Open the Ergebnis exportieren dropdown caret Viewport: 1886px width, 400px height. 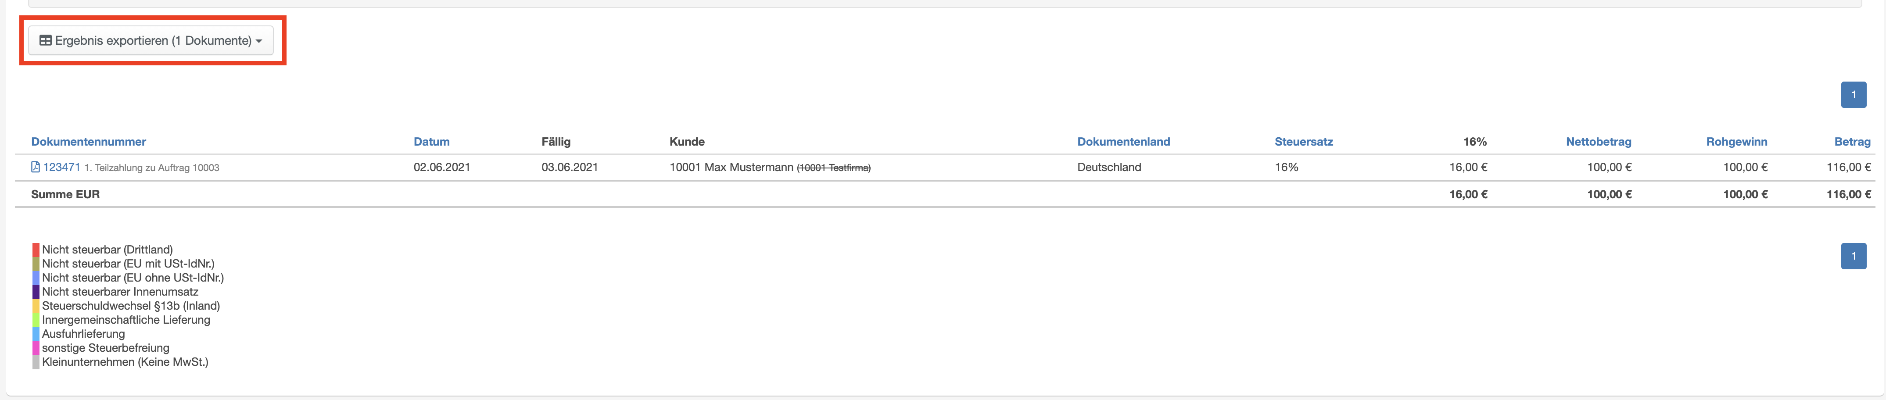tap(258, 42)
